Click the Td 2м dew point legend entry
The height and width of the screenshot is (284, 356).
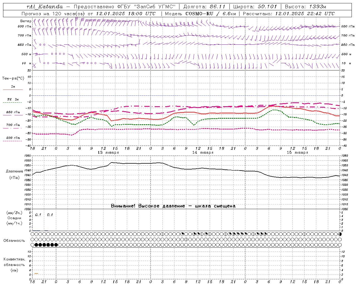coord(13,101)
